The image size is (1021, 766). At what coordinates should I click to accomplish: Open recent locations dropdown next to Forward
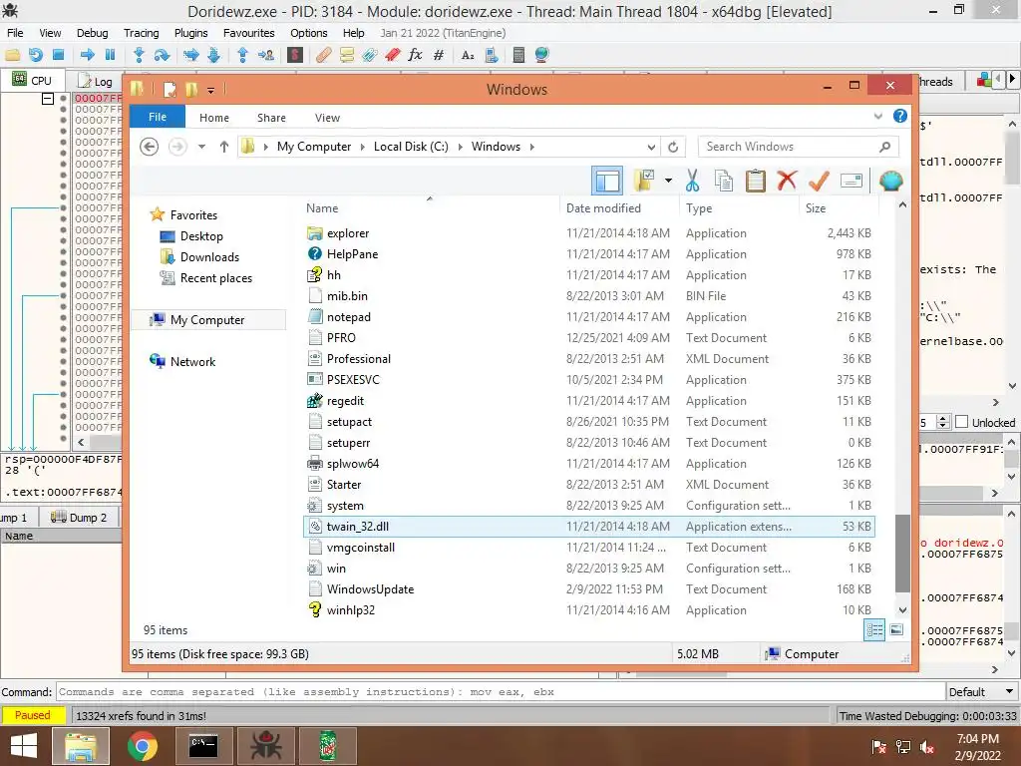click(x=201, y=147)
